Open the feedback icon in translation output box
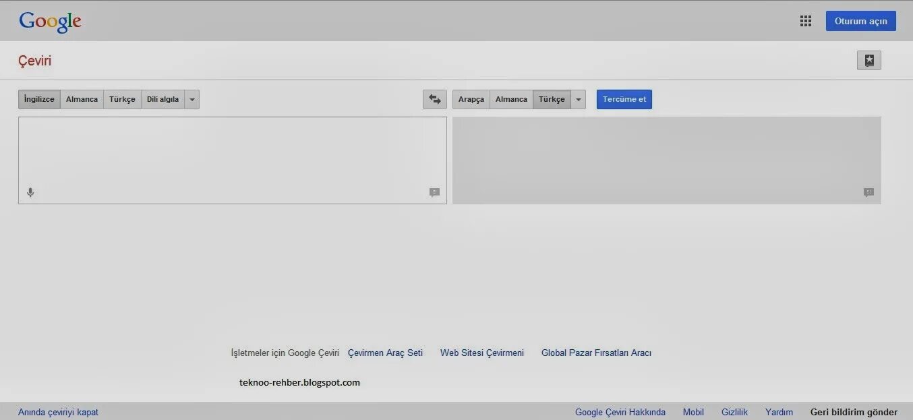This screenshot has width=913, height=420. 868,193
